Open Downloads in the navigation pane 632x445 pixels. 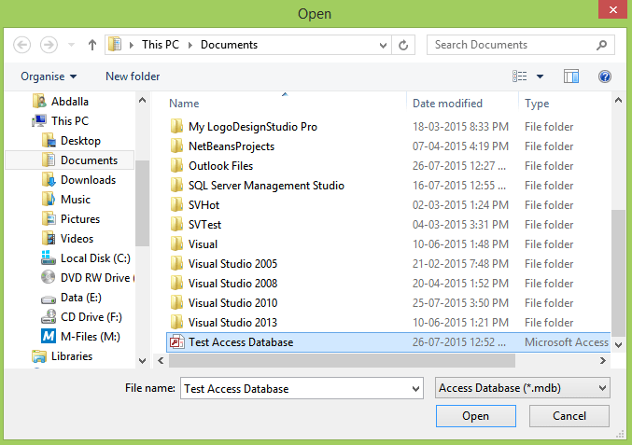pos(78,180)
